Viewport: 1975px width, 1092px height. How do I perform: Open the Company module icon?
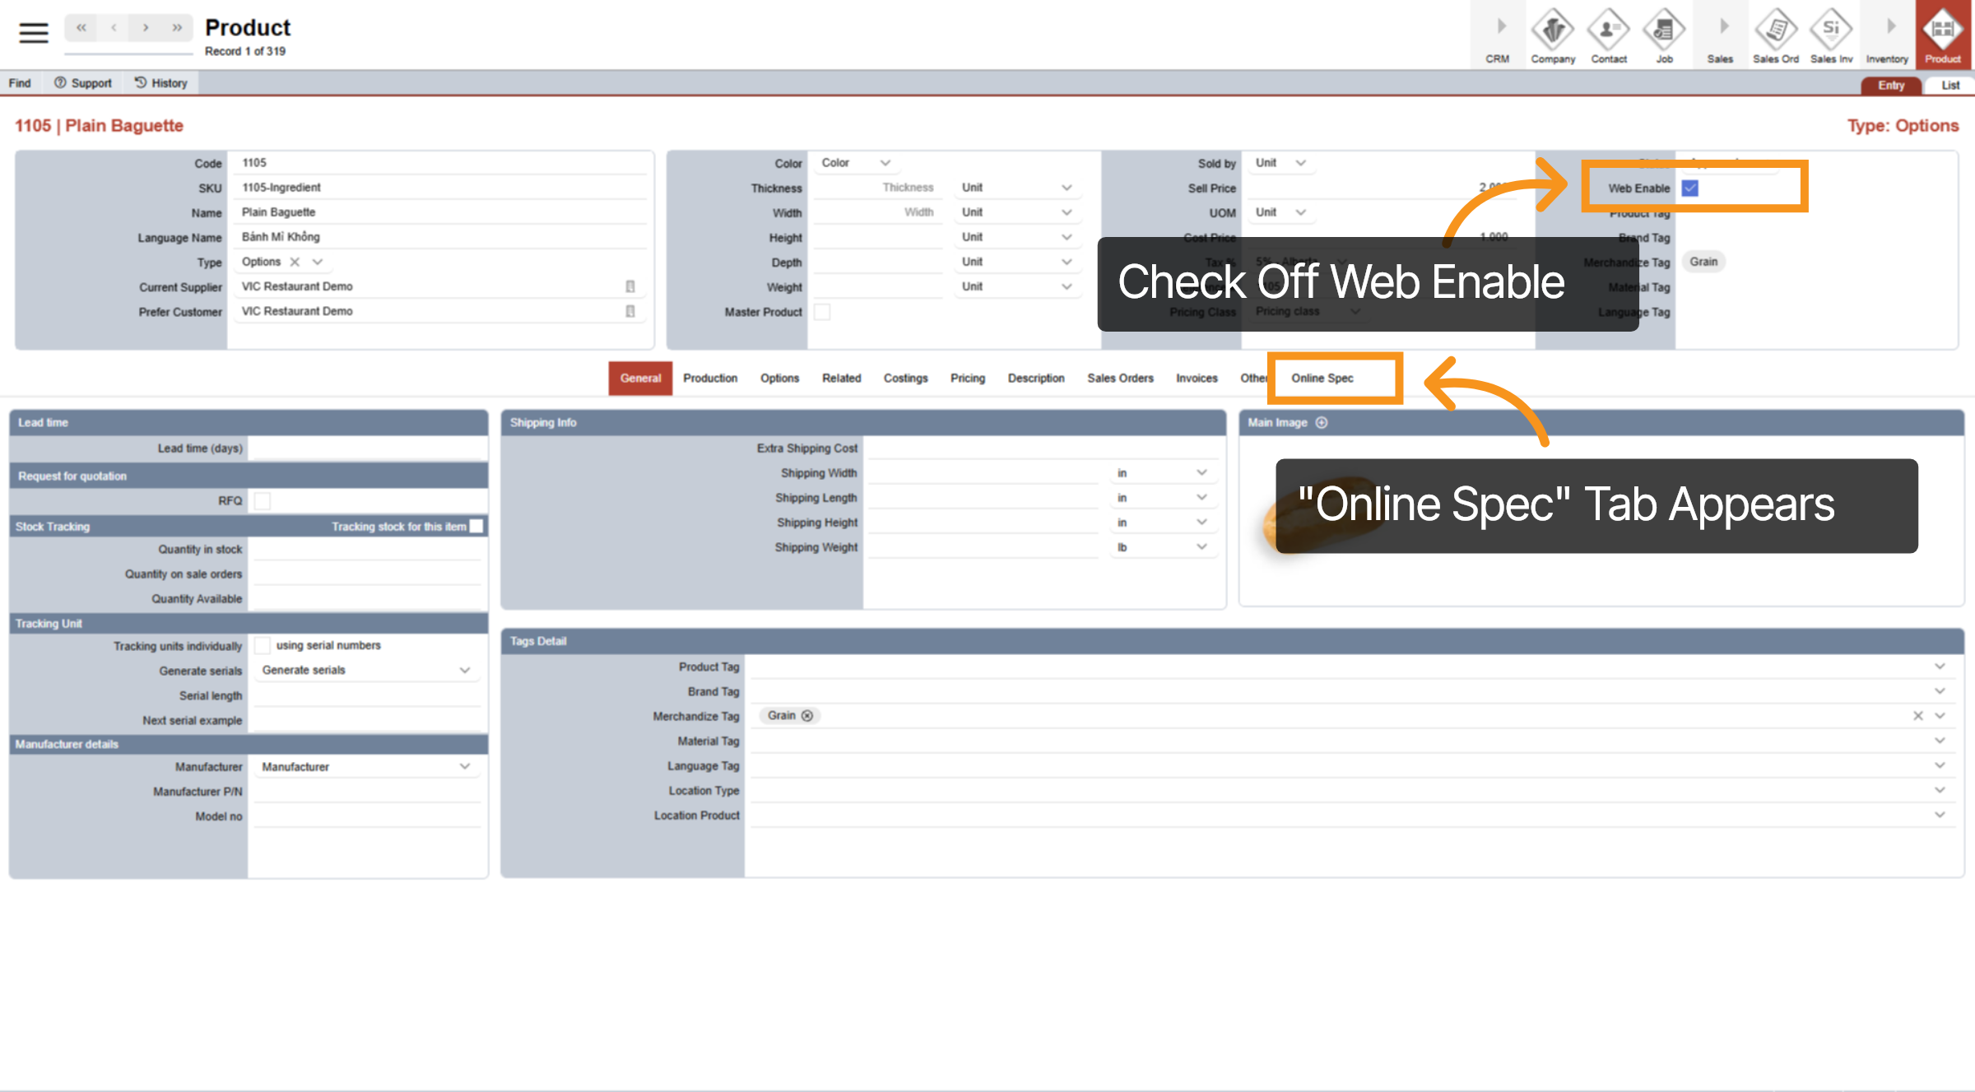(x=1553, y=35)
